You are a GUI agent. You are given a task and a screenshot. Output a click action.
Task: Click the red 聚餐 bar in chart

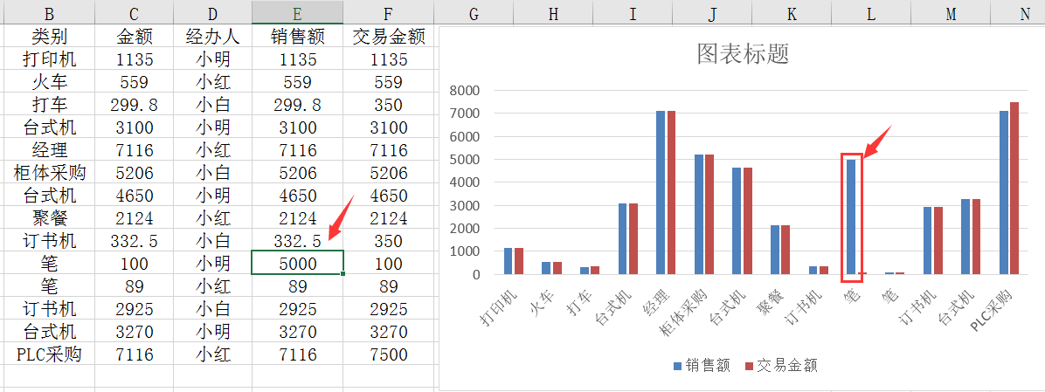pos(785,250)
